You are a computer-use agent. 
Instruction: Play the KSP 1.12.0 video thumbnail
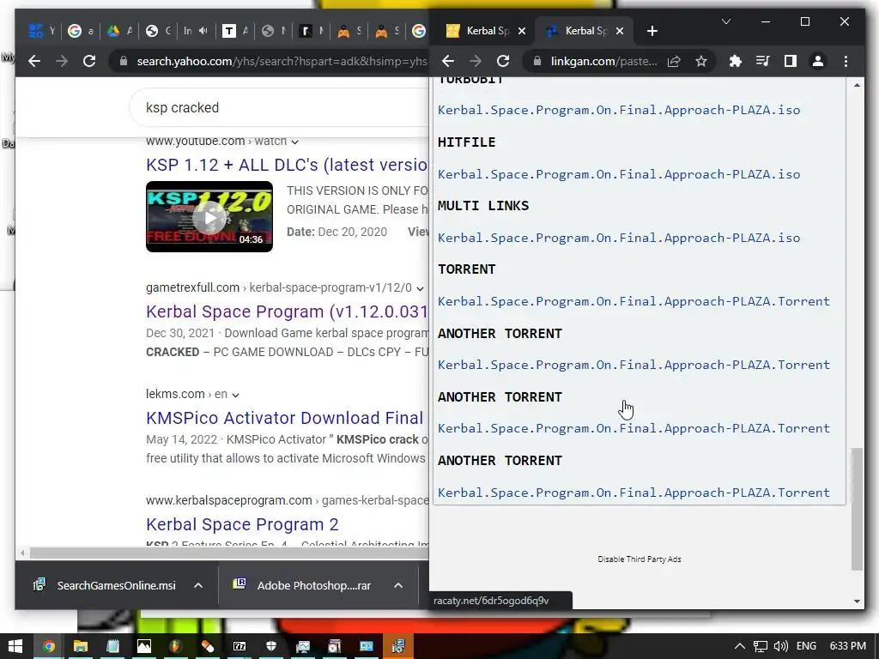pos(209,217)
